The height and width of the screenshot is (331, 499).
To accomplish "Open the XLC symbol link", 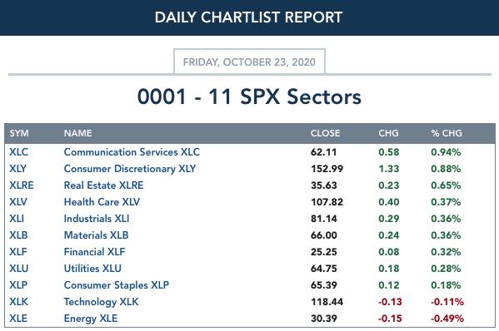I will pyautogui.click(x=19, y=152).
